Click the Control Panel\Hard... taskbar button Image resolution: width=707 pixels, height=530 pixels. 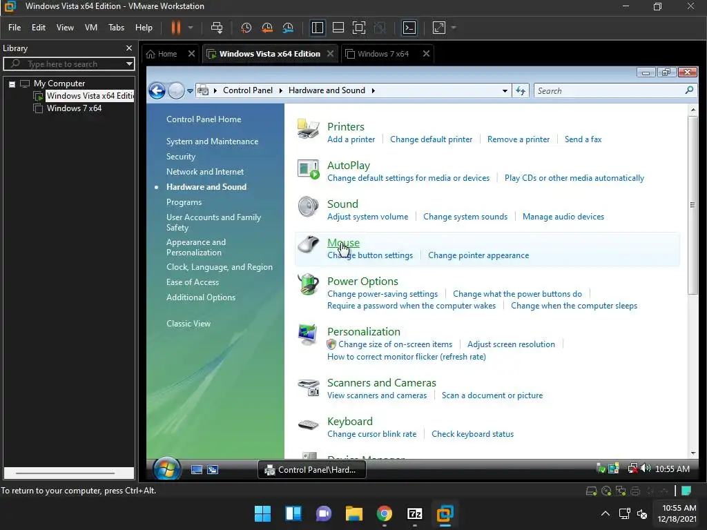point(312,469)
